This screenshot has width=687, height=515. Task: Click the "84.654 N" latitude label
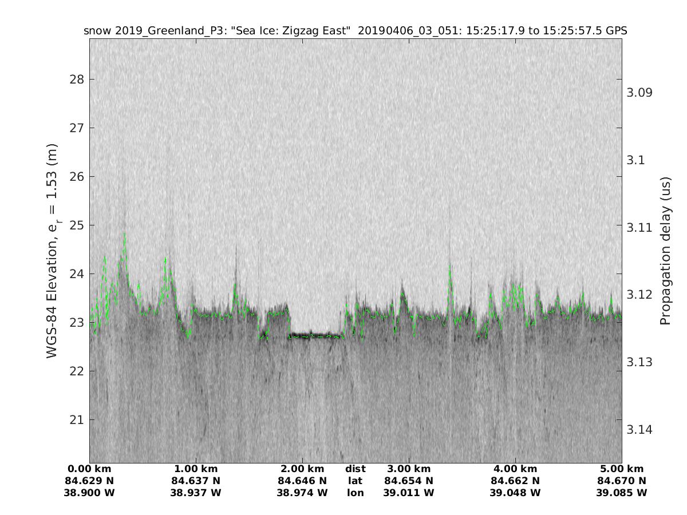point(409,481)
